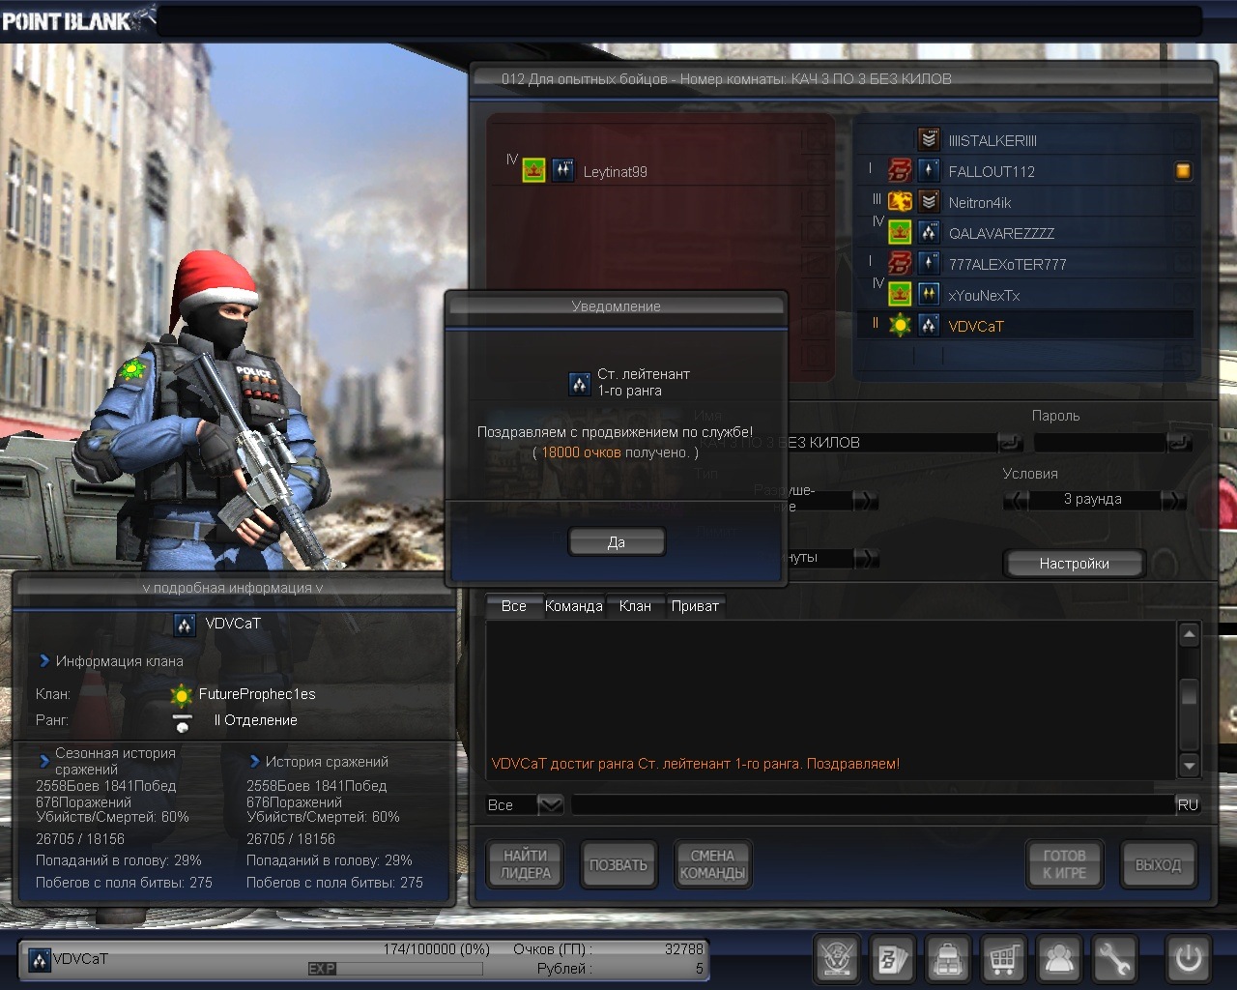Viewport: 1237px width, 990px height.
Task: Switch to the Приват chat tab
Action: pyautogui.click(x=695, y=606)
